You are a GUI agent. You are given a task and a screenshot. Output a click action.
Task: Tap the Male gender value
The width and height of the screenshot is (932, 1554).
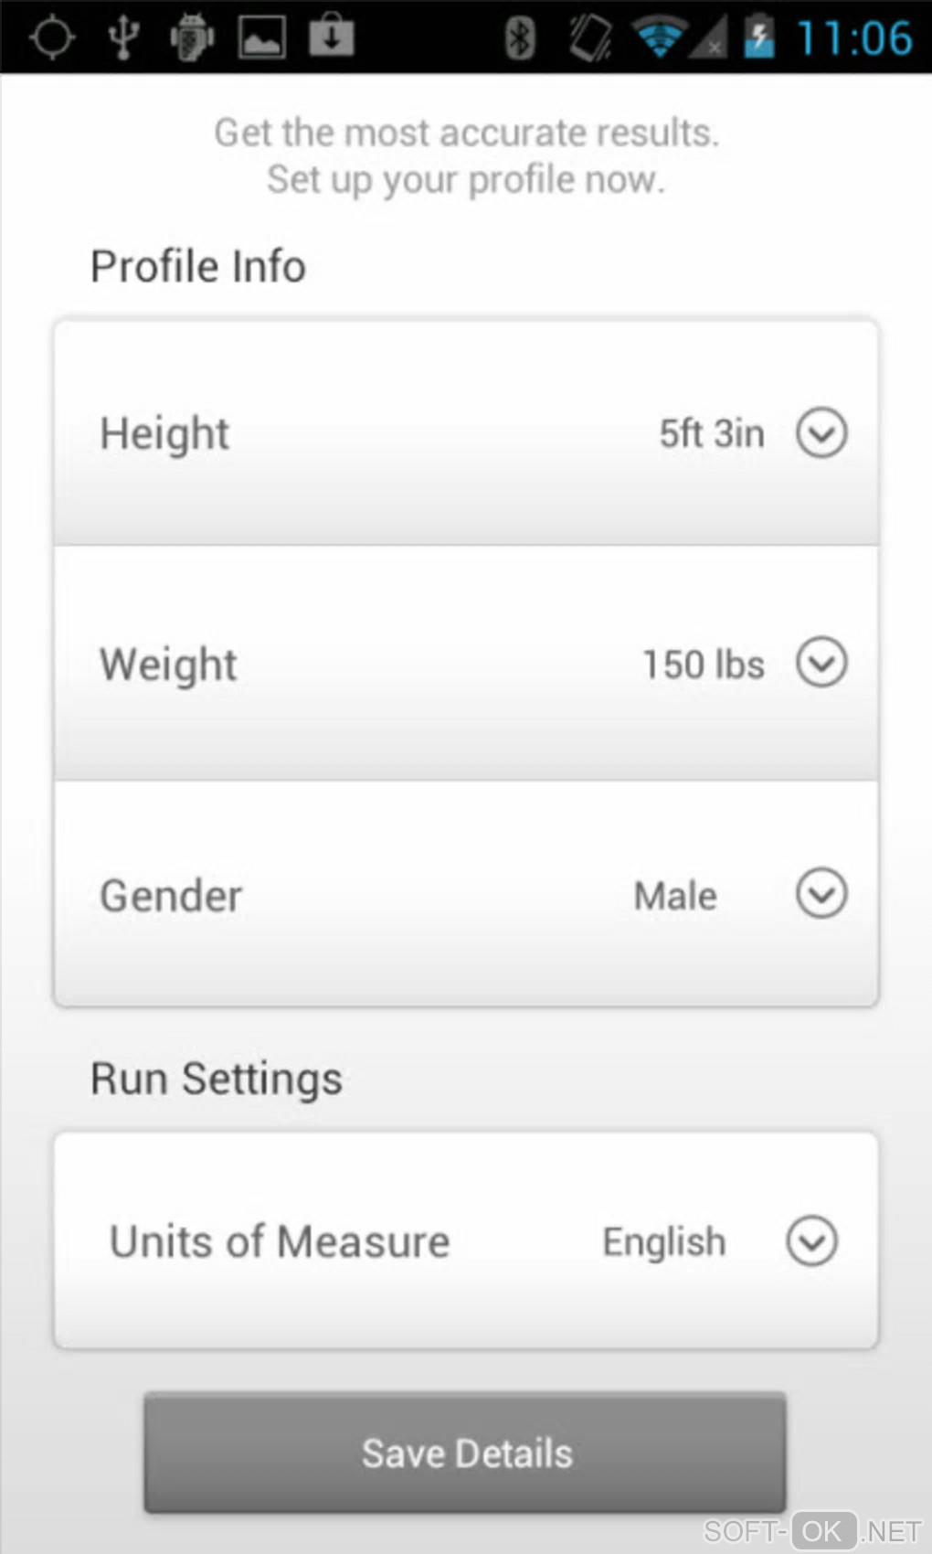click(675, 896)
